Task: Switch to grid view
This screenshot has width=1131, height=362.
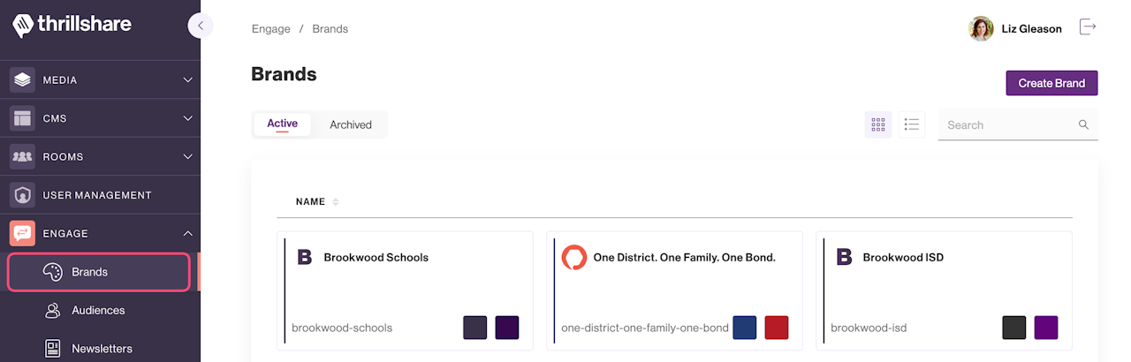Action: tap(878, 124)
